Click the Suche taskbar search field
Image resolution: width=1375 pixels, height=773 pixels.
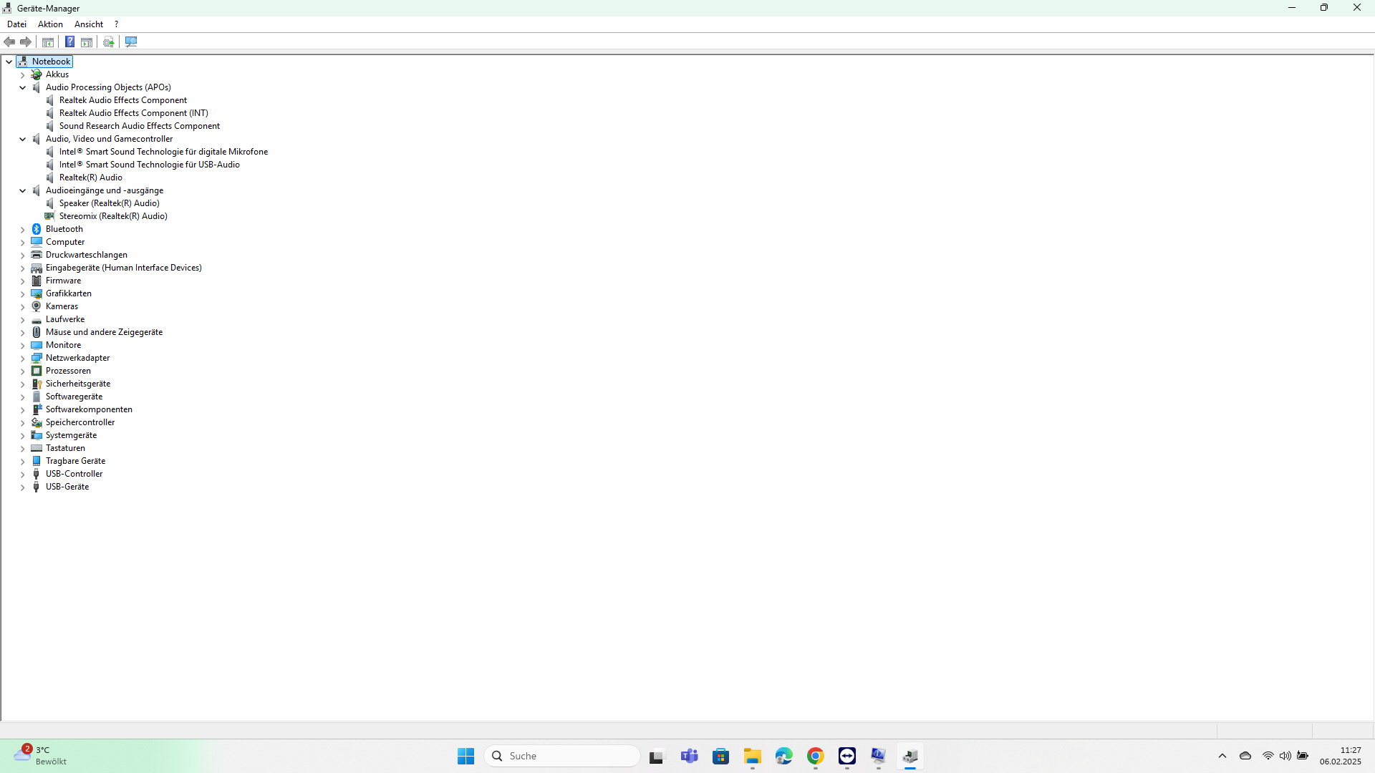pyautogui.click(x=562, y=756)
